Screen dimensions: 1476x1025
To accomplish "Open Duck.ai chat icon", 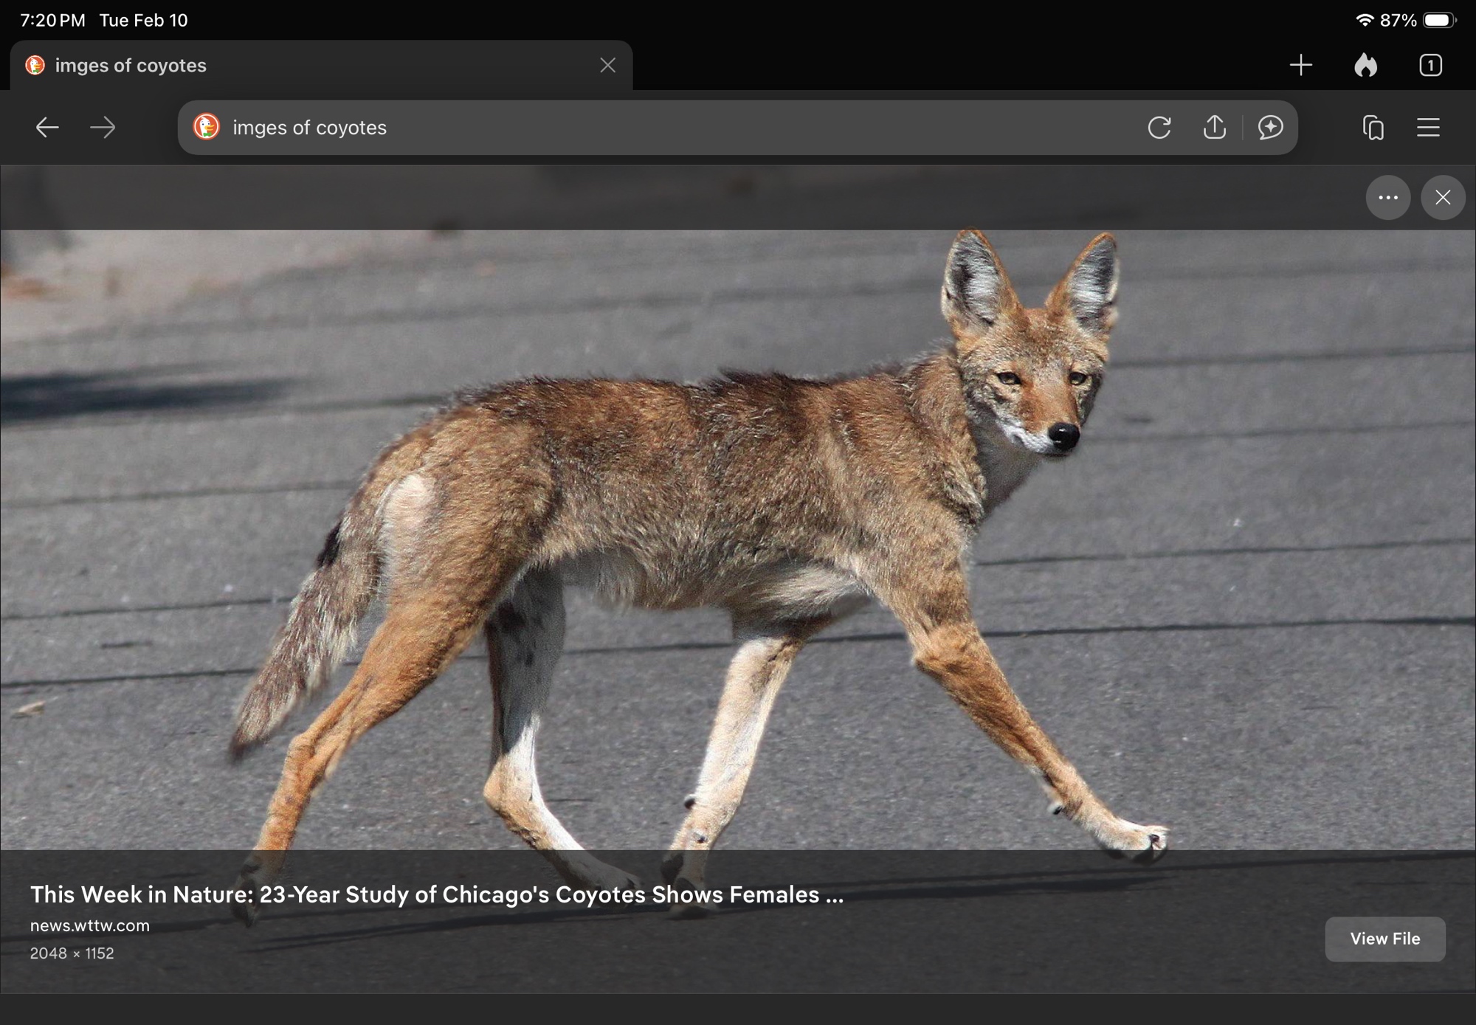I will click(x=1270, y=128).
